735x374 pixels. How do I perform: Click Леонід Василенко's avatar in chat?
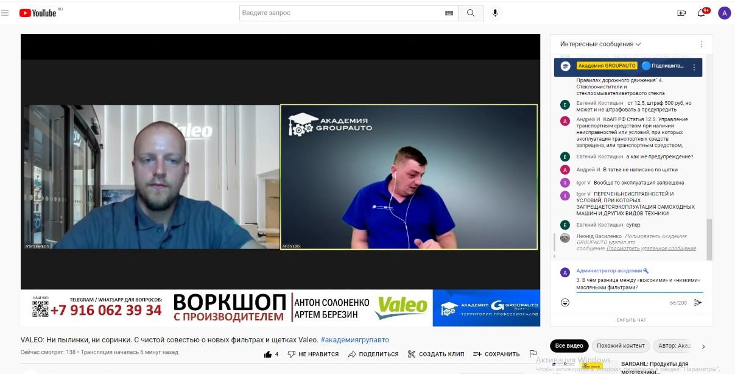coord(565,238)
